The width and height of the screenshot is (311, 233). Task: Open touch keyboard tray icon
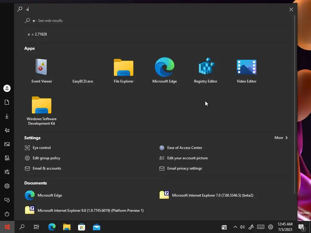click(261, 227)
